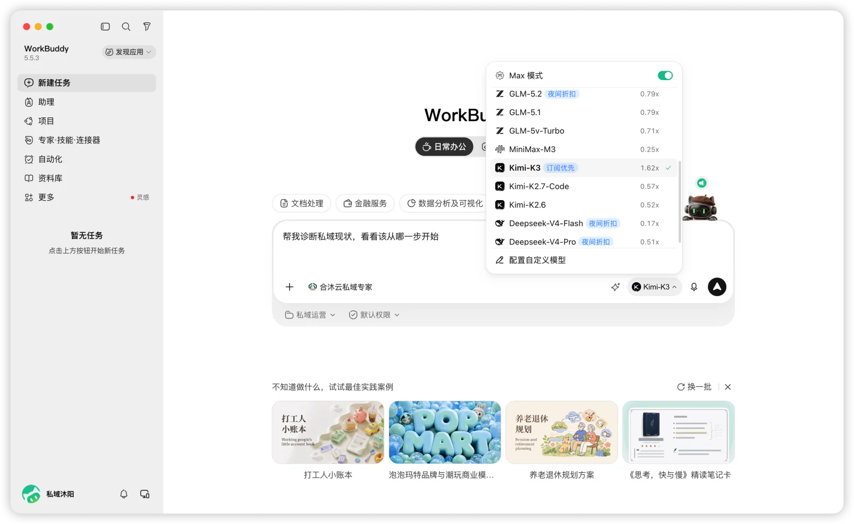
Task: Turn off the Max 模式 switch
Action: tap(665, 76)
